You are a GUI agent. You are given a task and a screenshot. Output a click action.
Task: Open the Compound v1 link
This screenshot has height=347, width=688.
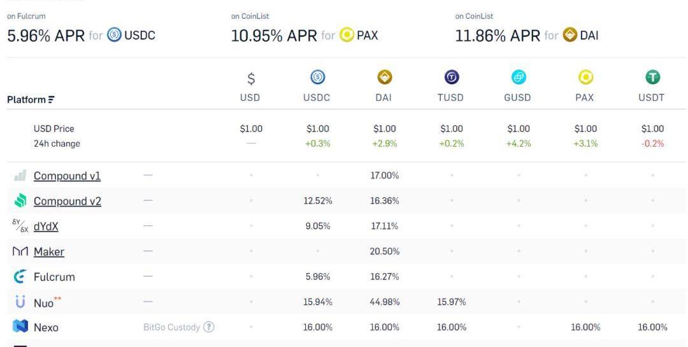coord(67,176)
